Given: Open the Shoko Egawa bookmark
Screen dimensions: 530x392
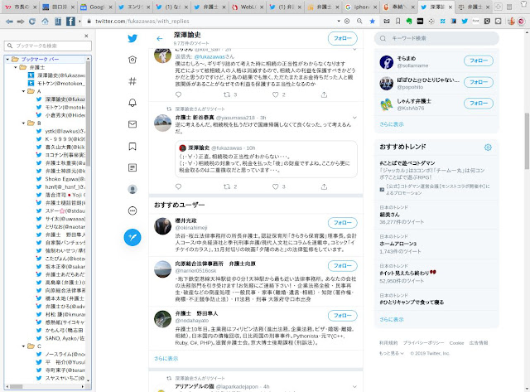Looking at the screenshot, I should (x=65, y=179).
